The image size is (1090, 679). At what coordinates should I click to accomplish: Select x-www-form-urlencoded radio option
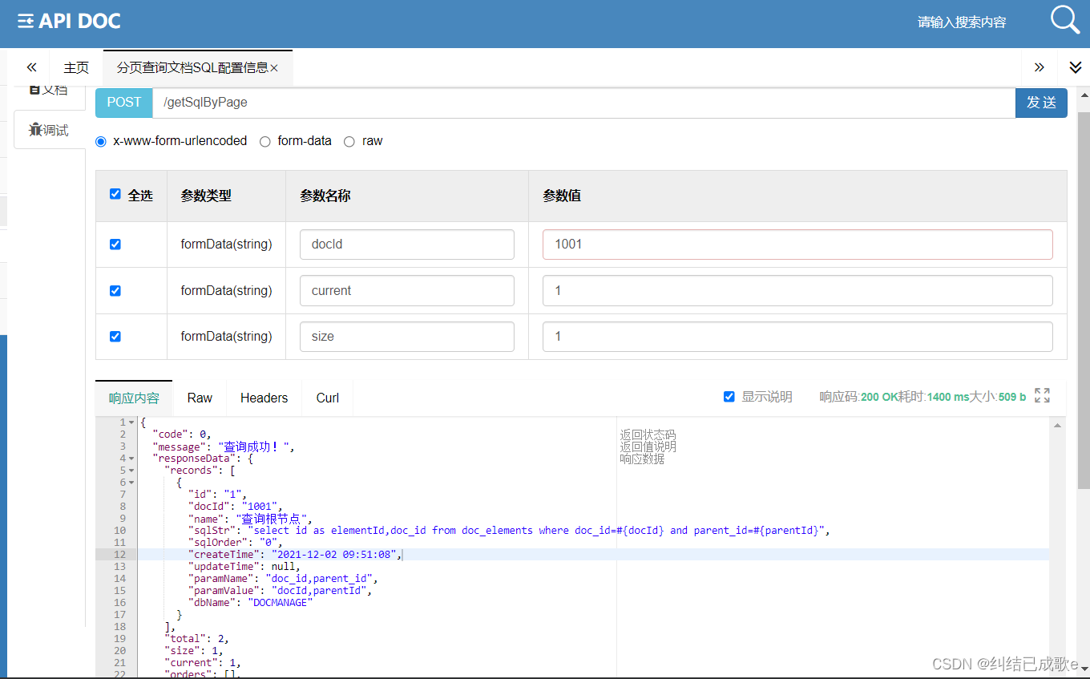click(x=101, y=141)
